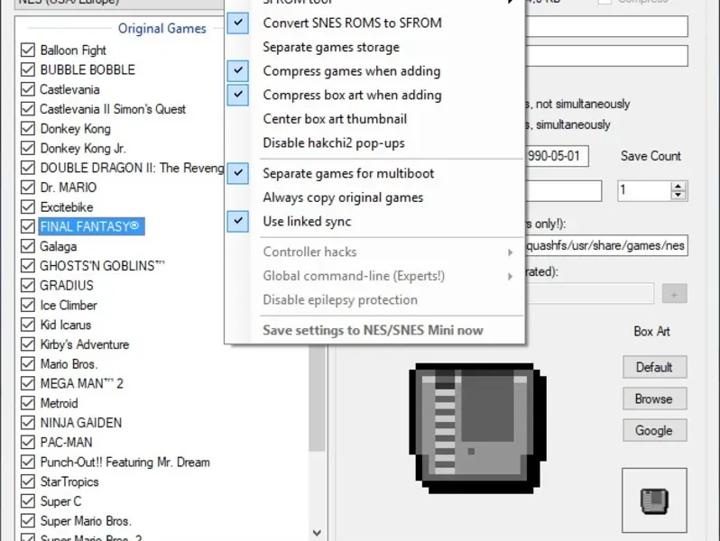This screenshot has height=541, width=720.
Task: Click the Save Count number field
Action: 644,190
